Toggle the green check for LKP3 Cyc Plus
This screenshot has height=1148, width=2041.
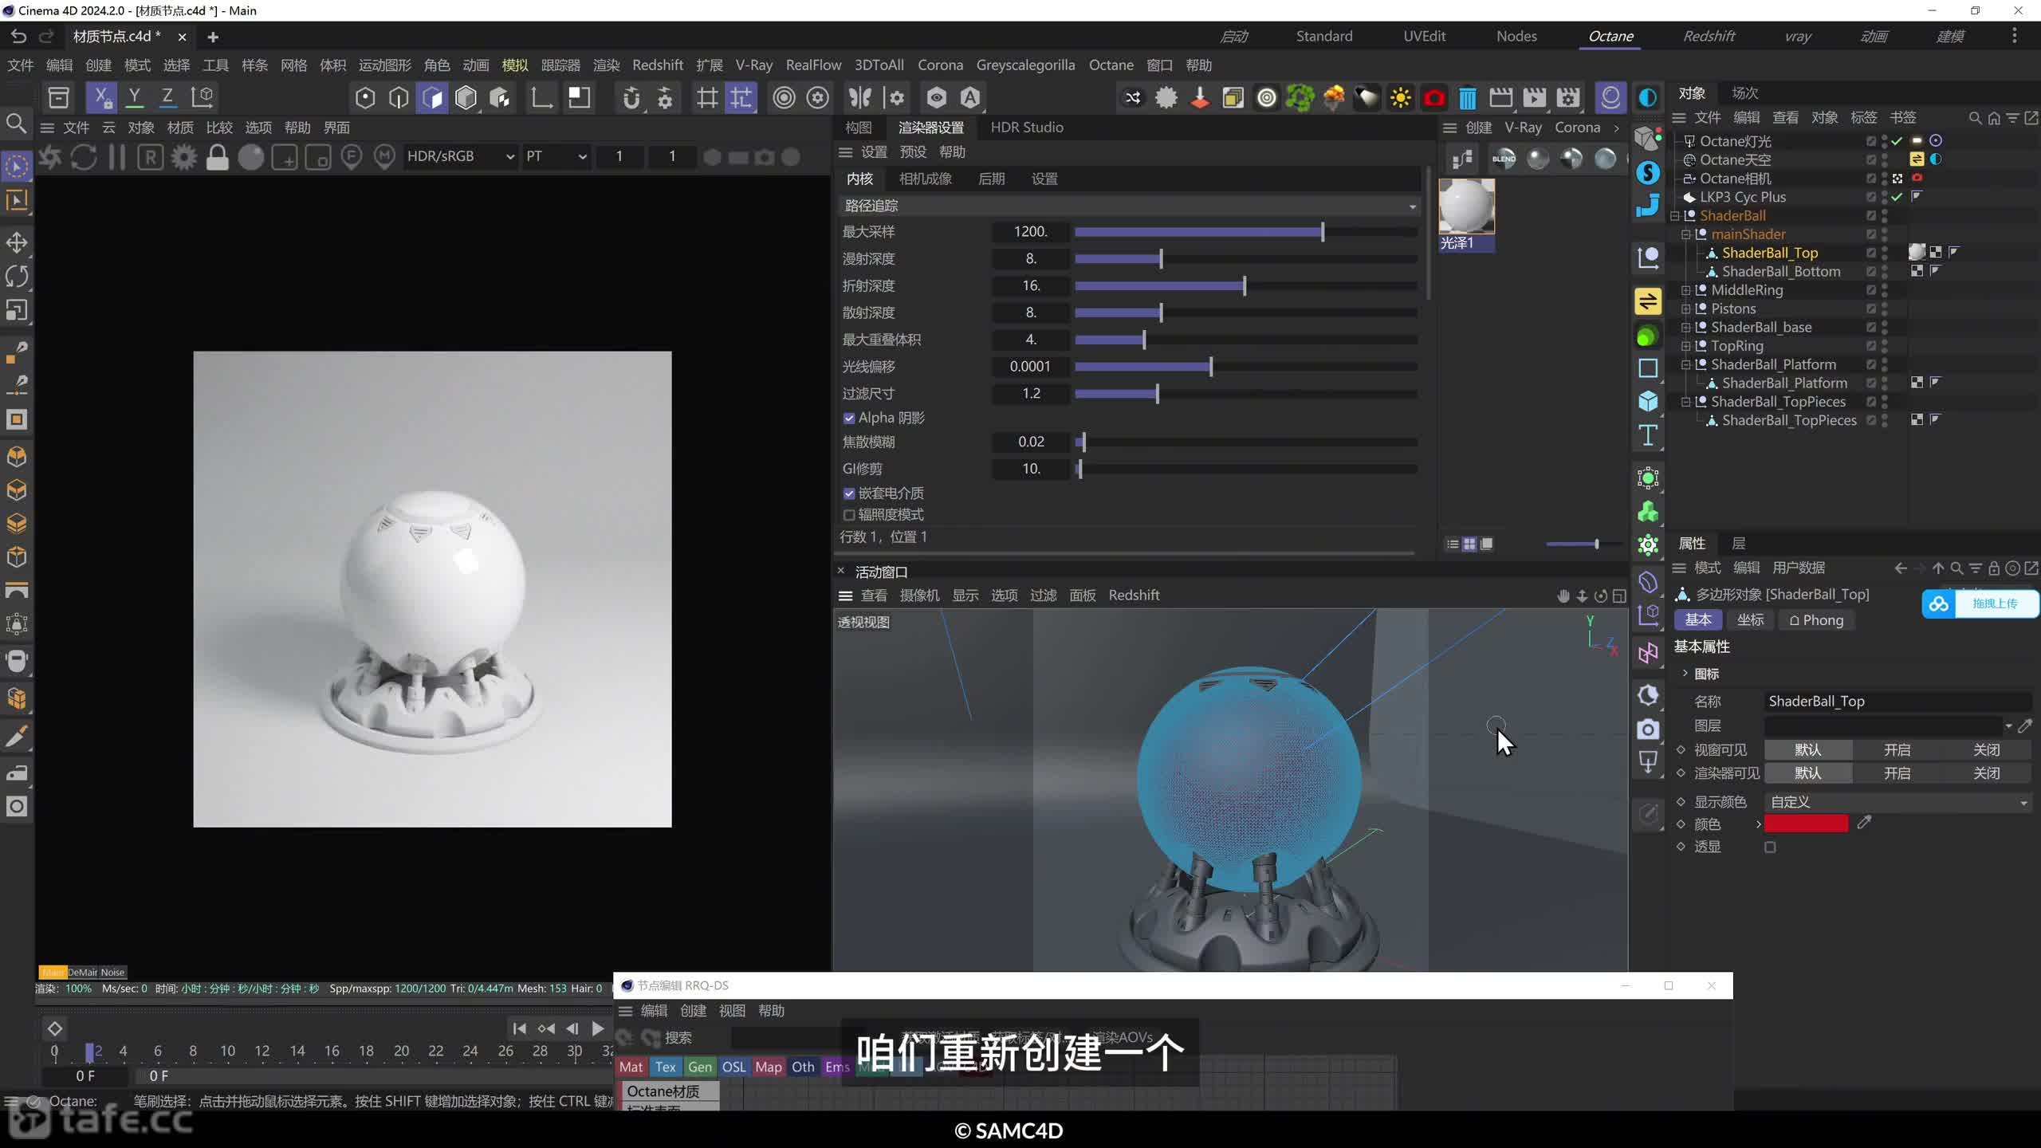(x=1897, y=197)
